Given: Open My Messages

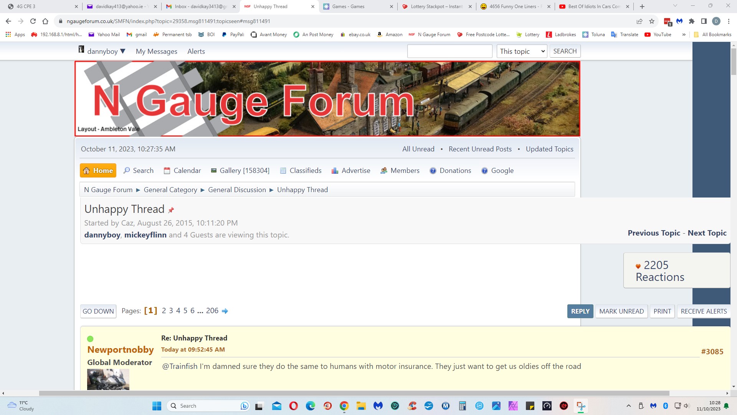Looking at the screenshot, I should pos(157,51).
